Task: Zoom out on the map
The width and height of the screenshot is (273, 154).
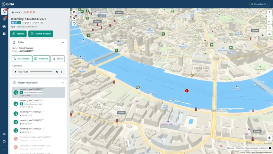Action: 269,17
